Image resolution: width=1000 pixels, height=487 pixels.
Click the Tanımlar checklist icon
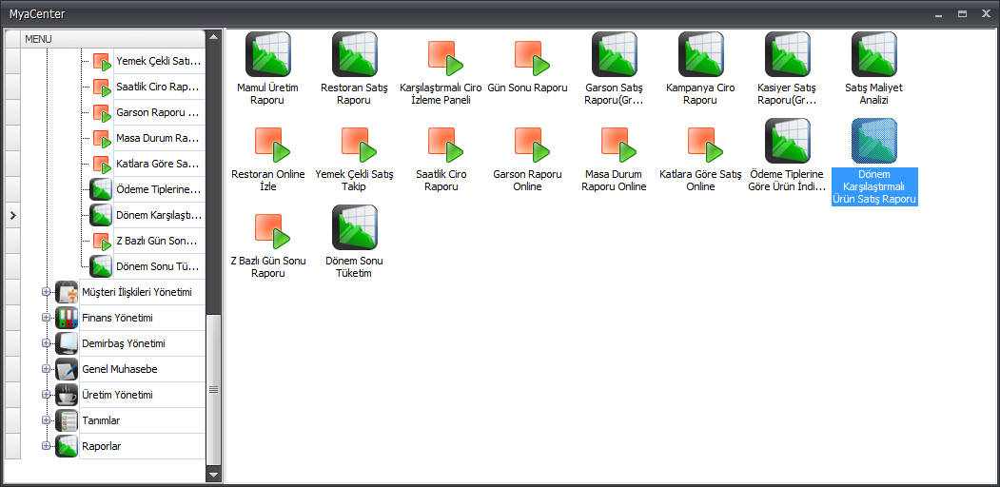point(67,420)
